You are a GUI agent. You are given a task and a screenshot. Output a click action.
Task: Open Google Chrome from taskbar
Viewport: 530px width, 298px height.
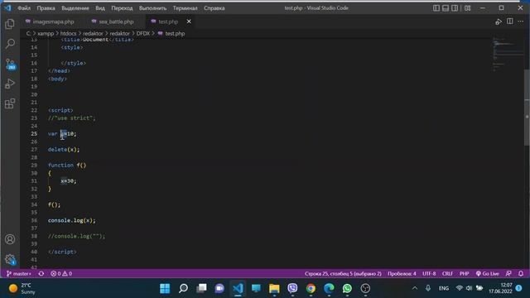pyautogui.click(x=311, y=288)
